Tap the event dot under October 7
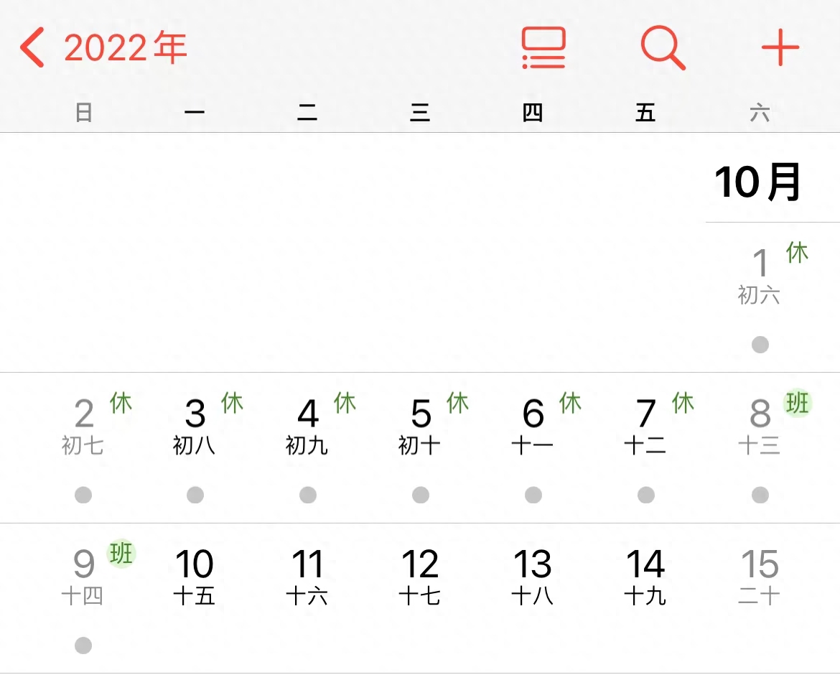Viewport: 840px width, 680px height. [x=646, y=495]
